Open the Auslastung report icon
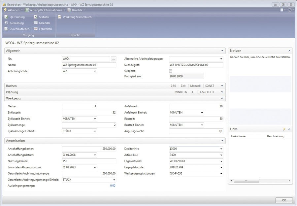Screen dimensions: 297x206 pos(6,23)
